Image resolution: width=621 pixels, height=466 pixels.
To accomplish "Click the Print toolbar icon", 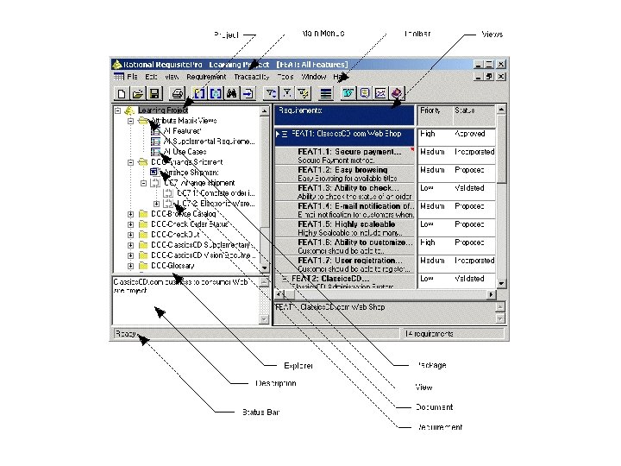I will pyautogui.click(x=177, y=93).
